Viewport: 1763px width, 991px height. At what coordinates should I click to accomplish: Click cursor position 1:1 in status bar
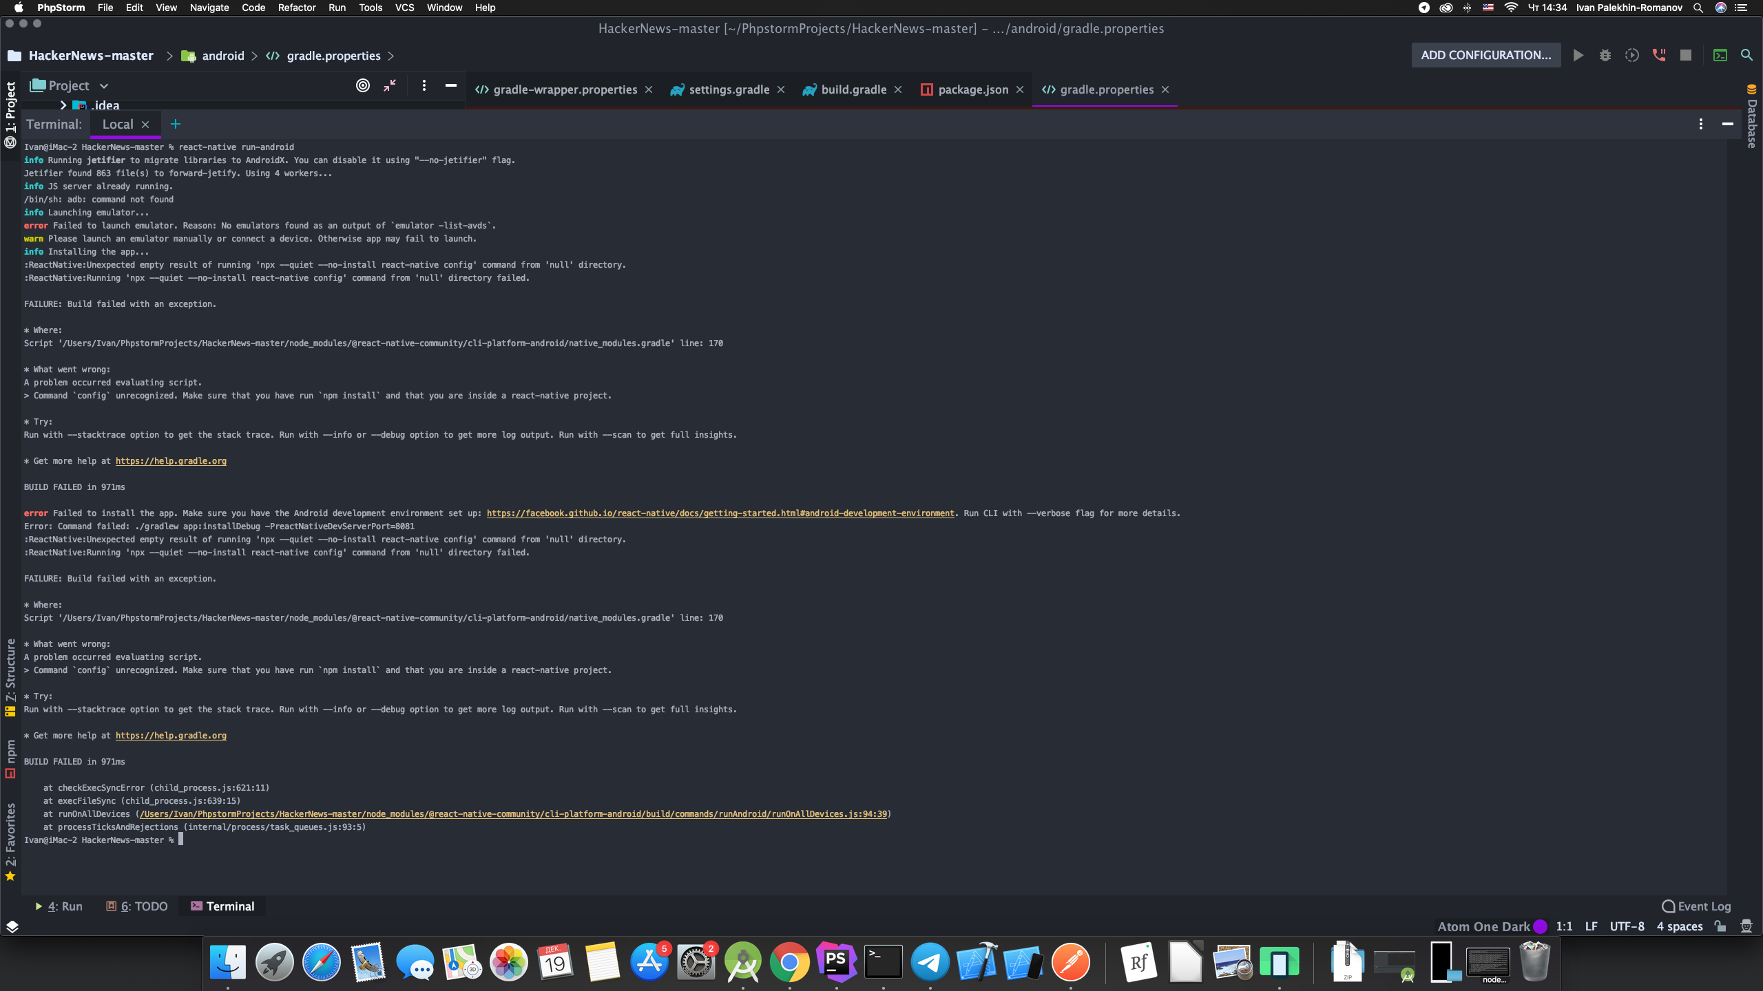tap(1564, 926)
